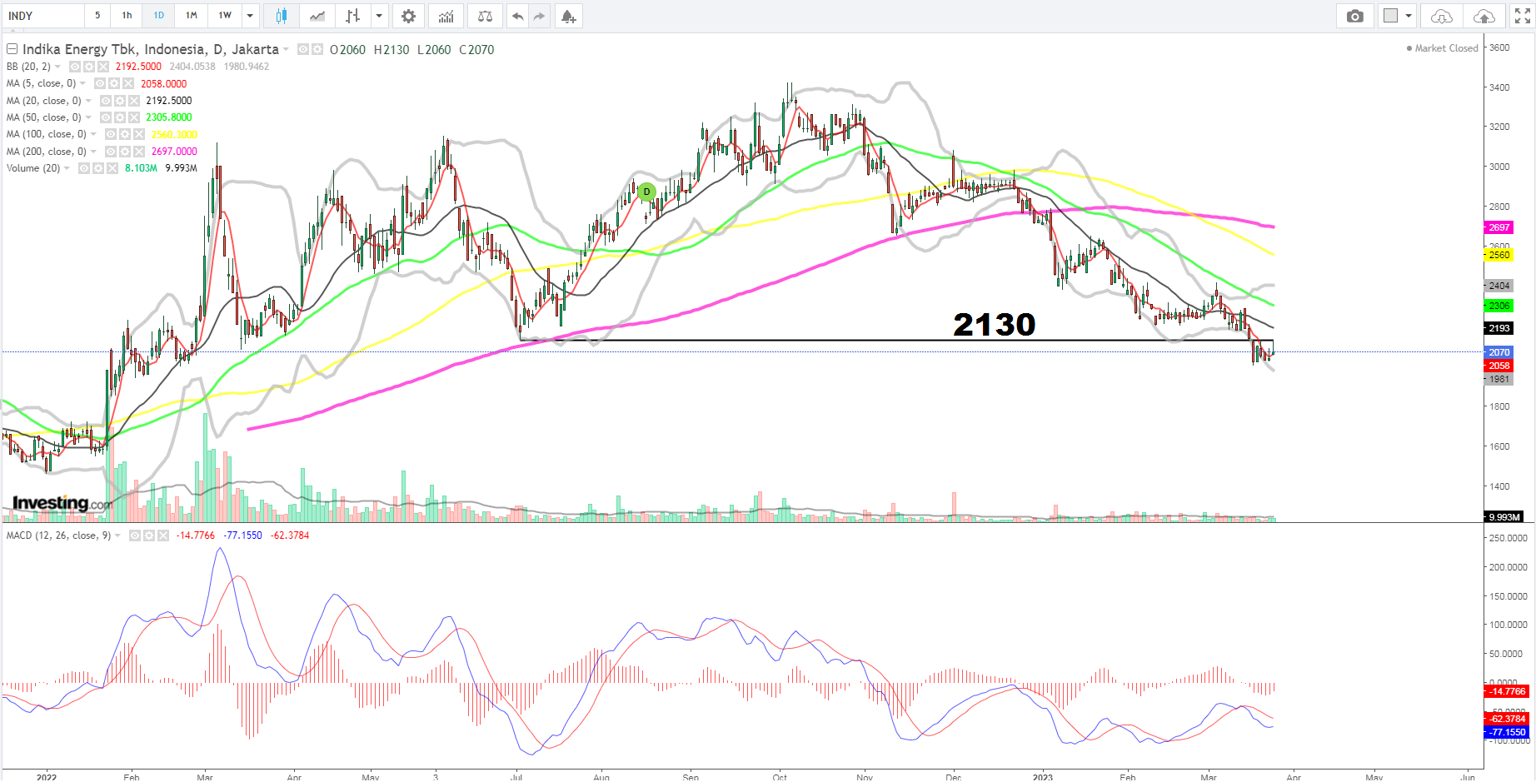
Task: Click the INDY symbol search field
Action: pos(42,16)
